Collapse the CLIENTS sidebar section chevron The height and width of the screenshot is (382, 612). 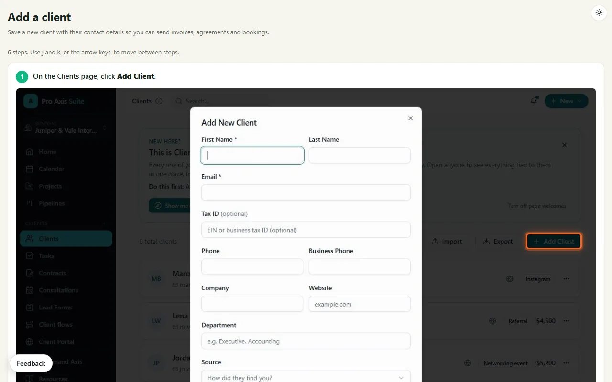pos(105,223)
